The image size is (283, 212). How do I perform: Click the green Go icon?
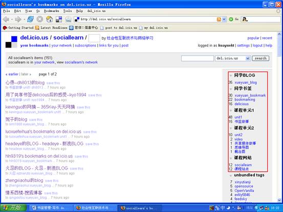[231, 19]
